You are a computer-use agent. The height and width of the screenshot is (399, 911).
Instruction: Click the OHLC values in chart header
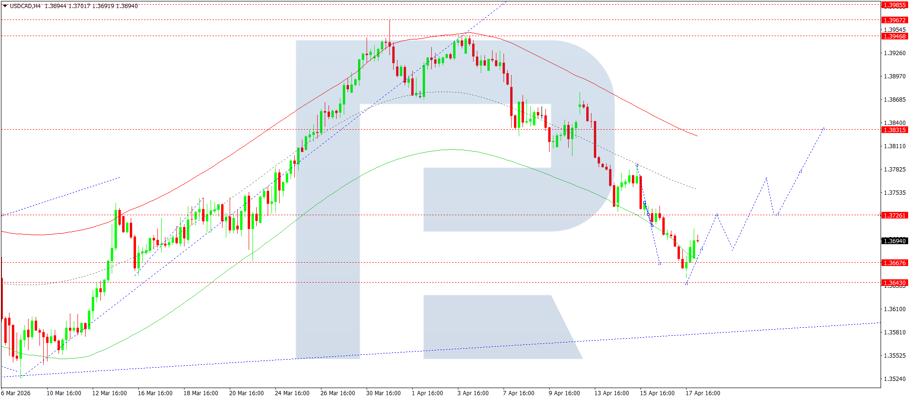(91, 6)
